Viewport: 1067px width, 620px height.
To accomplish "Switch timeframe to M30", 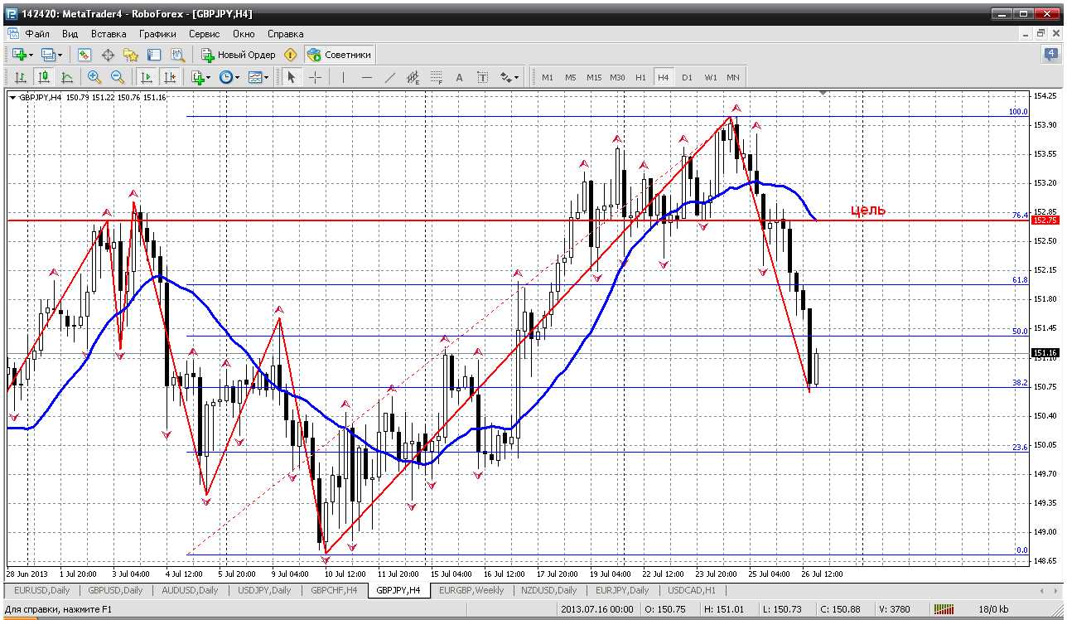I will [617, 77].
